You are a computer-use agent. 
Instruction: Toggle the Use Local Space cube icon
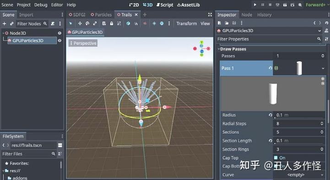(x=128, y=23)
